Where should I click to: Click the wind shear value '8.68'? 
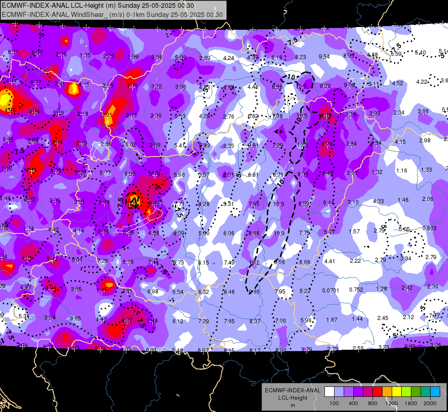254,233
